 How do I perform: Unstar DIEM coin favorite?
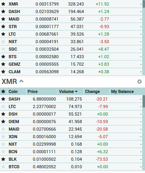pyautogui.click(x=3, y=122)
